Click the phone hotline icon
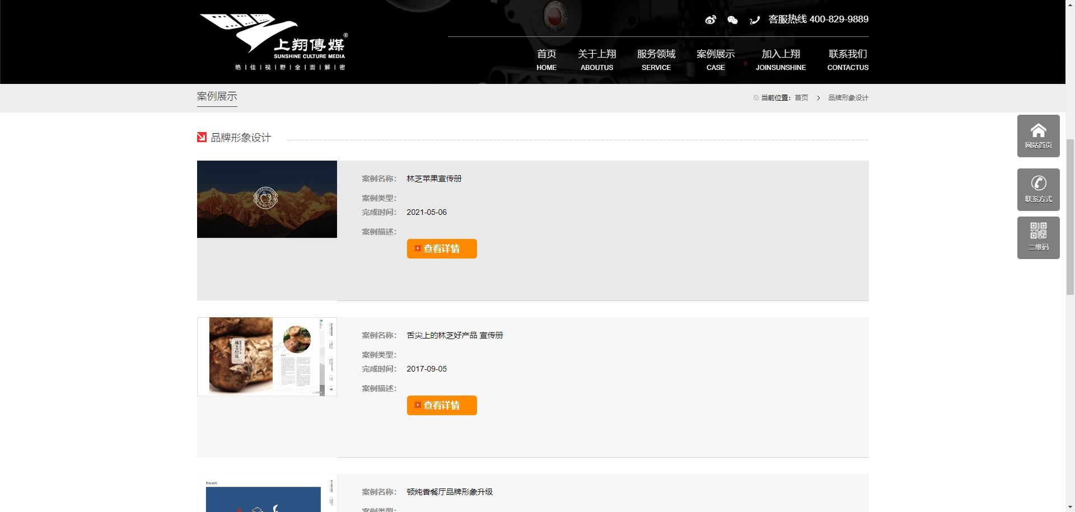 755,20
